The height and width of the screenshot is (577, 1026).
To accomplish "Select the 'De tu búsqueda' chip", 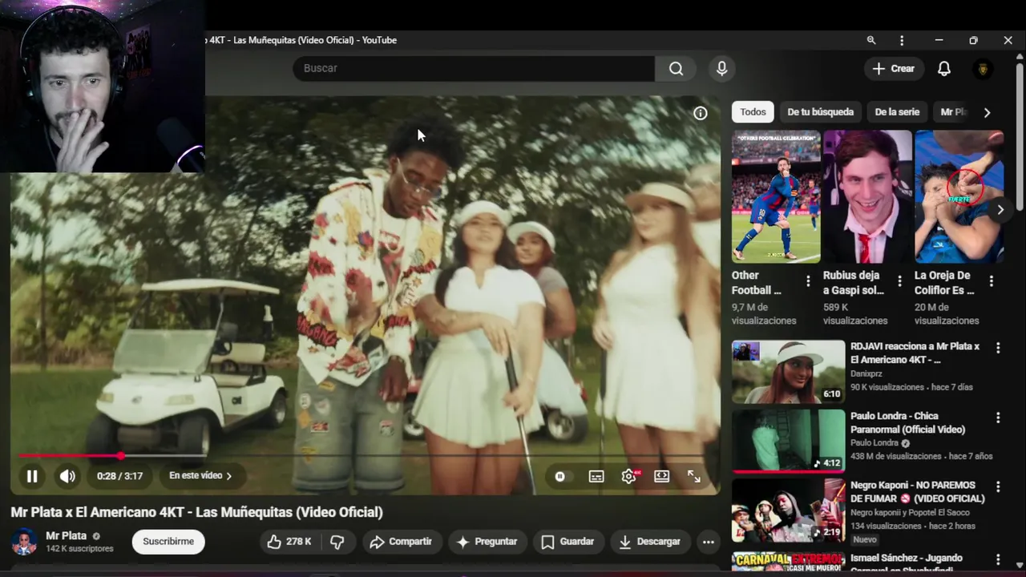I will click(820, 112).
